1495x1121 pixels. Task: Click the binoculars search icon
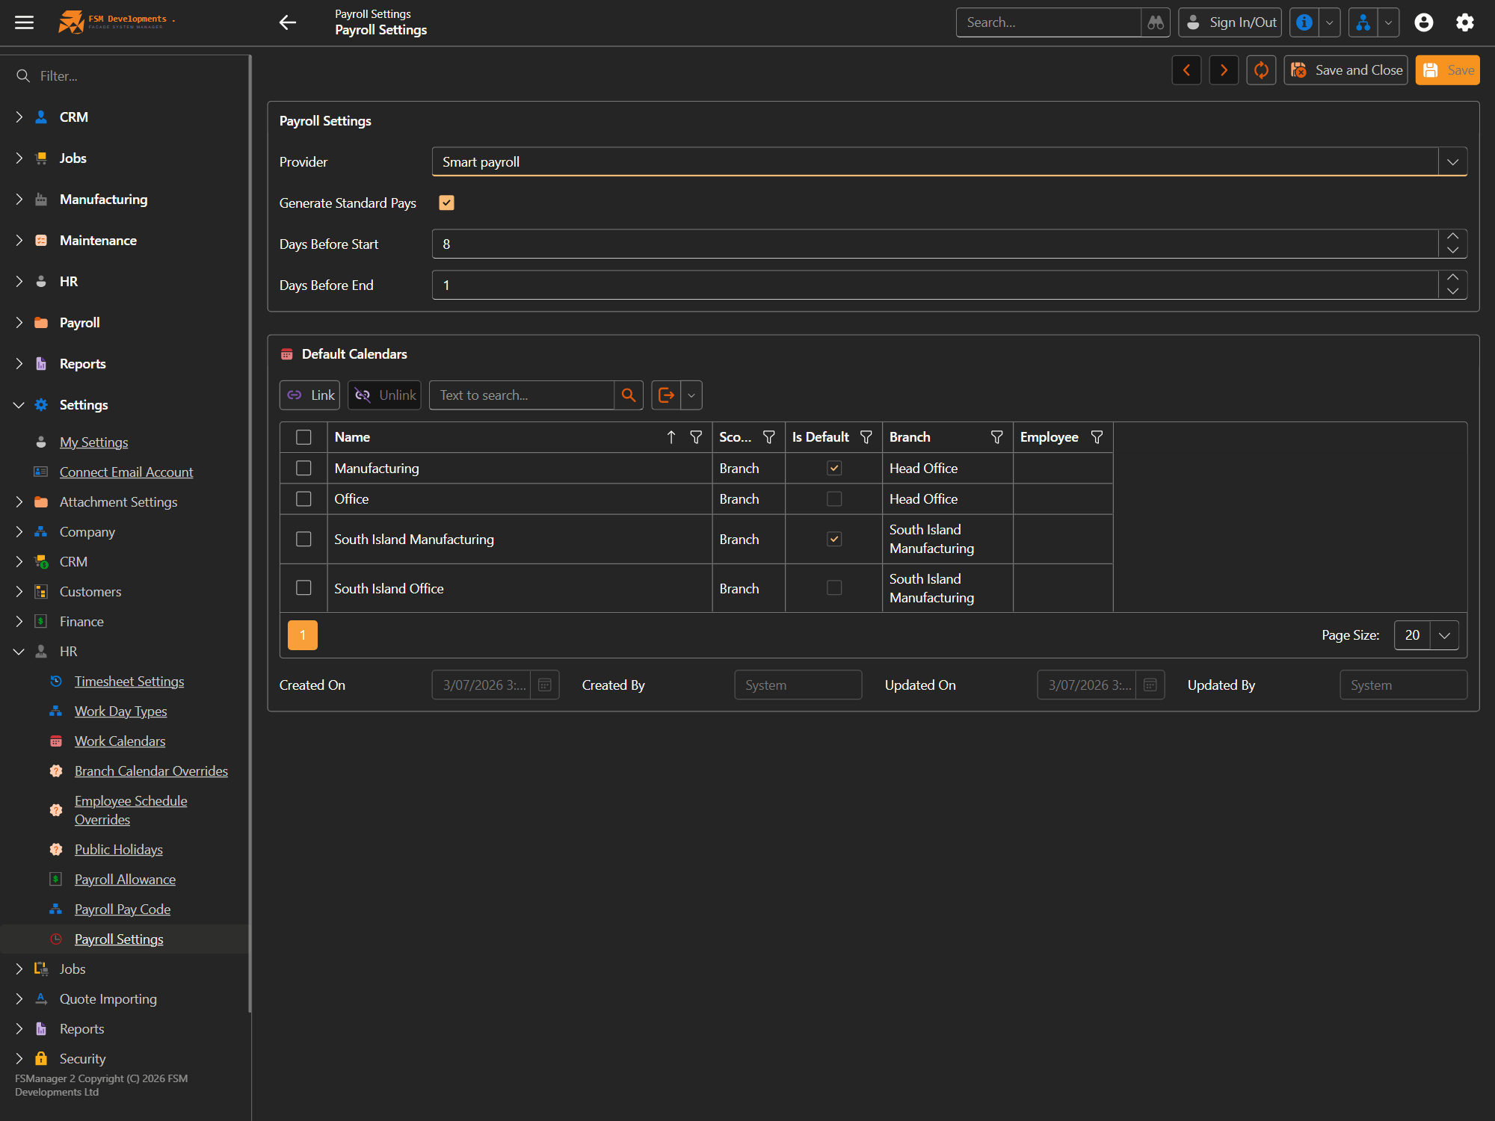coord(1156,22)
